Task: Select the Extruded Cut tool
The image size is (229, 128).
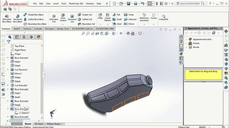Action: 54,18
